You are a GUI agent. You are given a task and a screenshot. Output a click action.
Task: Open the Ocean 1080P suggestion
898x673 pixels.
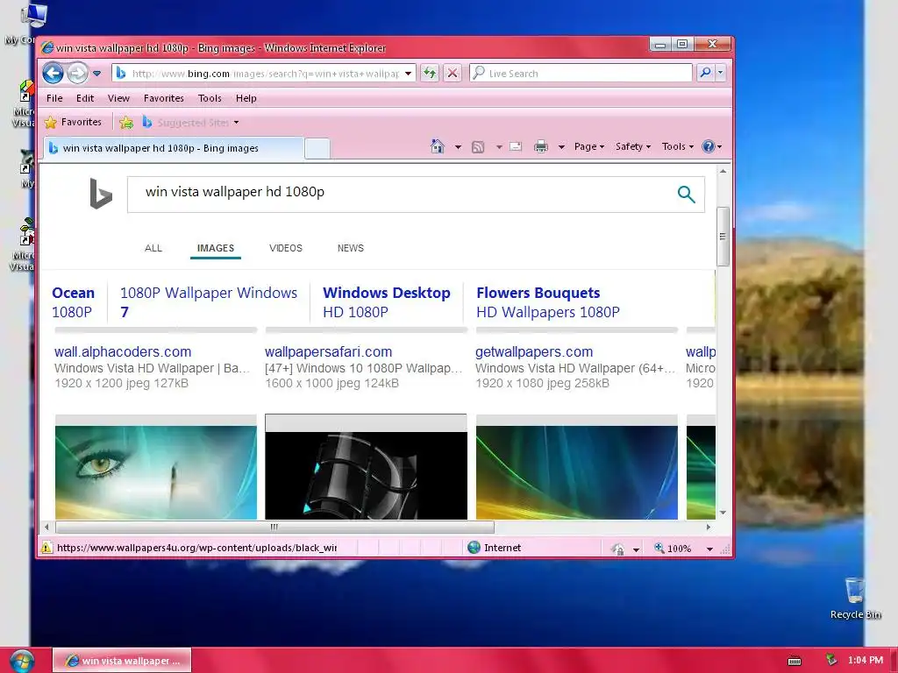click(74, 302)
